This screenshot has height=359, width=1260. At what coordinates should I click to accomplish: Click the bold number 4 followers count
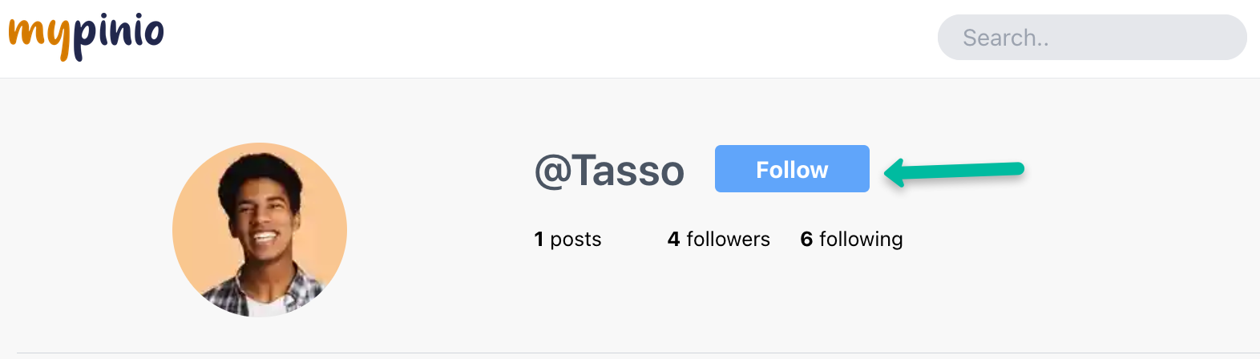point(673,239)
